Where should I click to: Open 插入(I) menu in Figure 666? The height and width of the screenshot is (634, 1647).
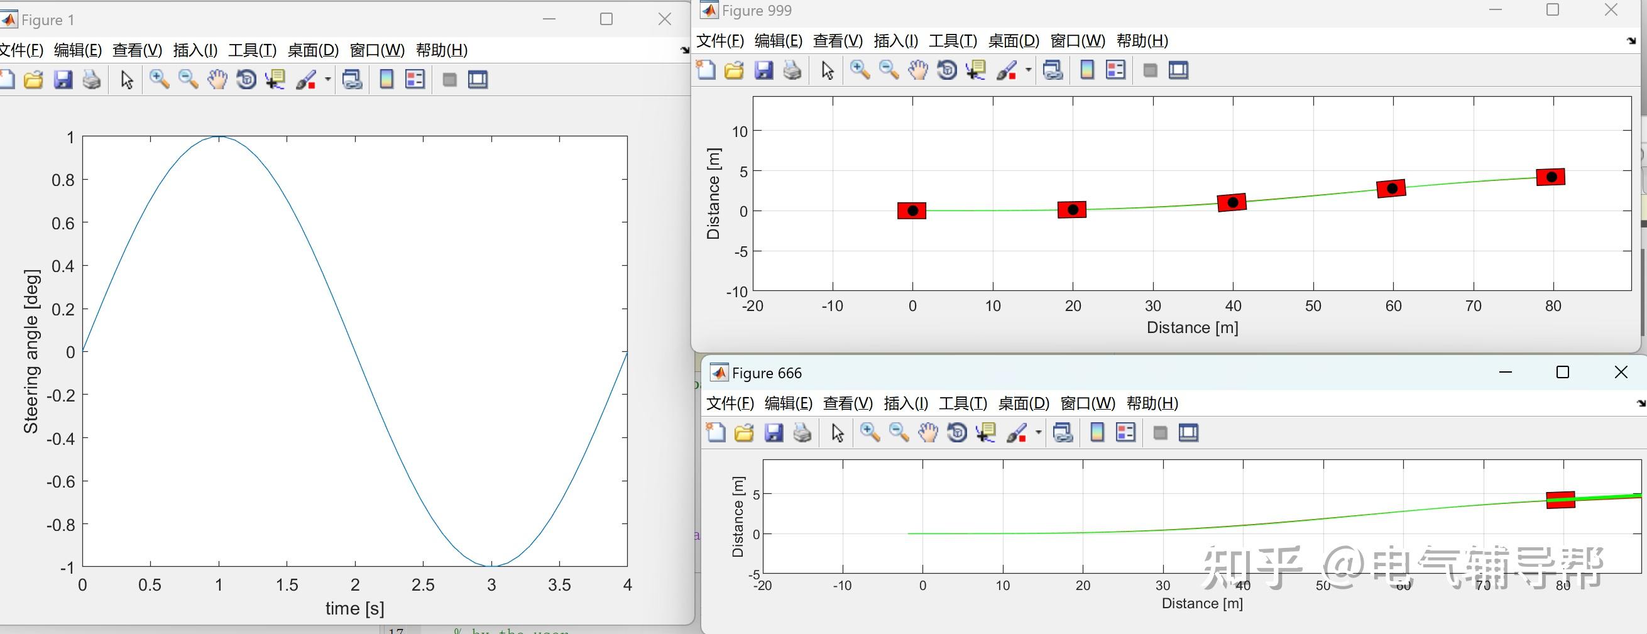[906, 403]
